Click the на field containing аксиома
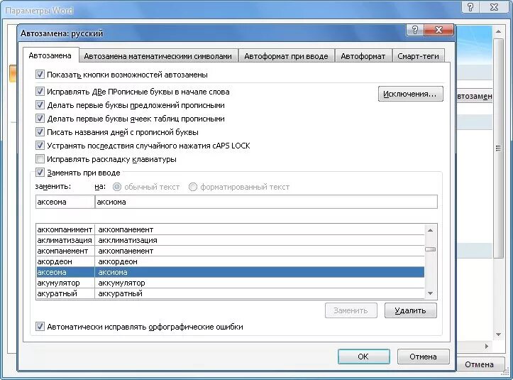The image size is (513, 380). (x=266, y=202)
